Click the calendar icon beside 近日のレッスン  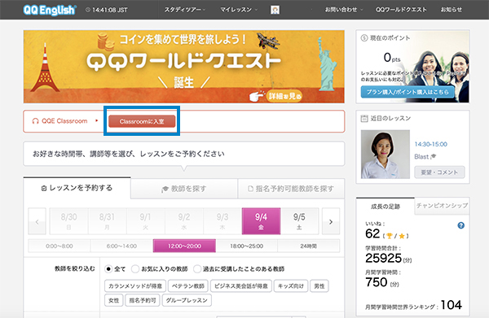pyautogui.click(x=364, y=118)
